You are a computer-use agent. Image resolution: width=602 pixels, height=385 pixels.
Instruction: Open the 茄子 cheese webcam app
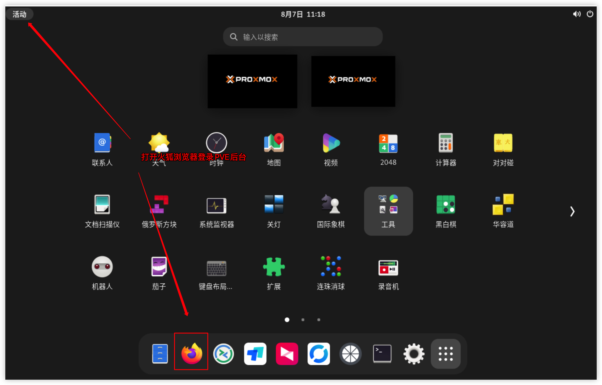coord(159,273)
